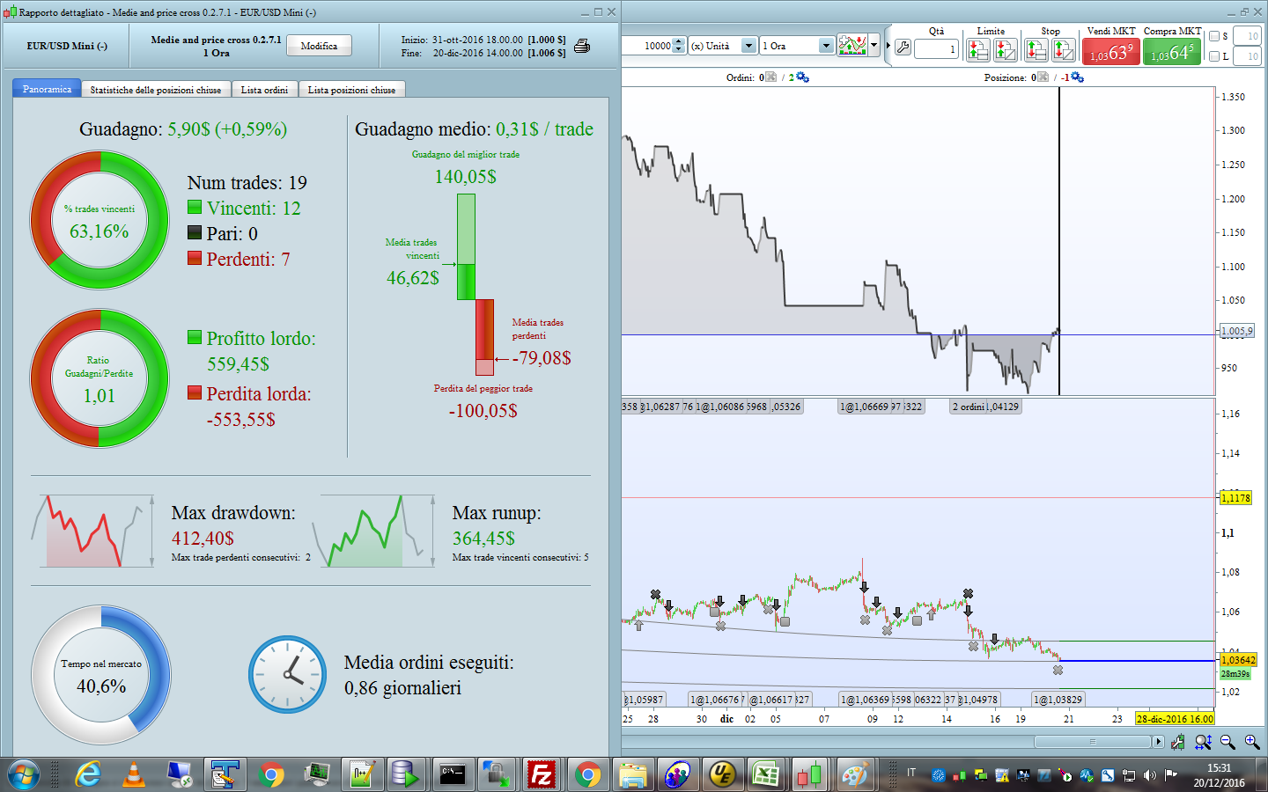
Task: Click the red Vendi MKT sell button
Action: click(x=1111, y=52)
